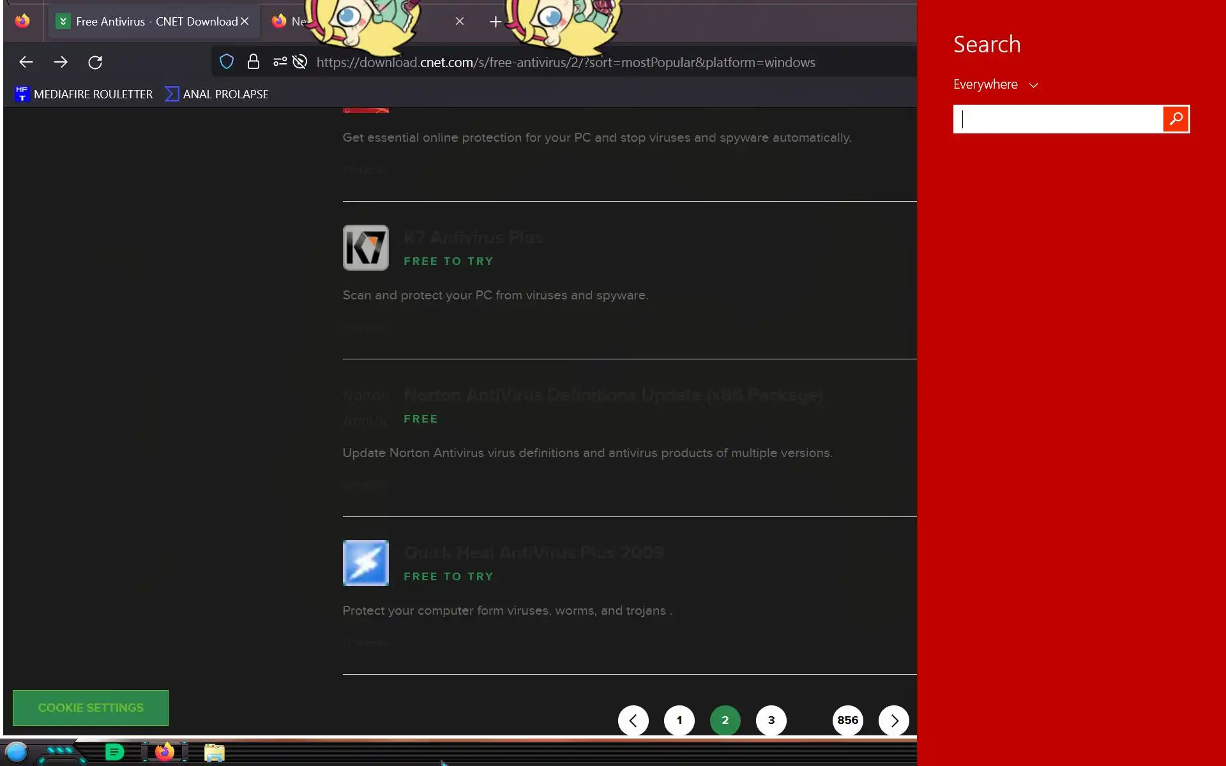Viewport: 1226px width, 766px height.
Task: Focus the Search charm text field
Action: (1058, 119)
